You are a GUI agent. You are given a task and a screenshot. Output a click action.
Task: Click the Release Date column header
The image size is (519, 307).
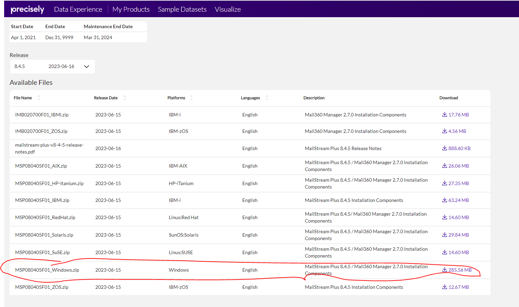click(x=106, y=98)
